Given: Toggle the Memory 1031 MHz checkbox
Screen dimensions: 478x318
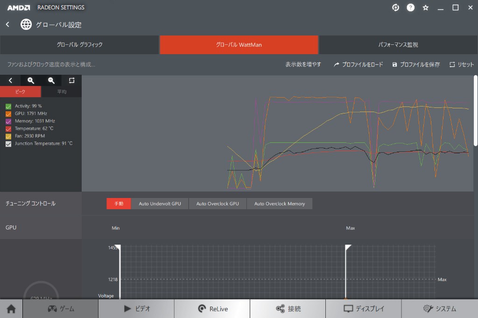Looking at the screenshot, I should [x=8, y=121].
